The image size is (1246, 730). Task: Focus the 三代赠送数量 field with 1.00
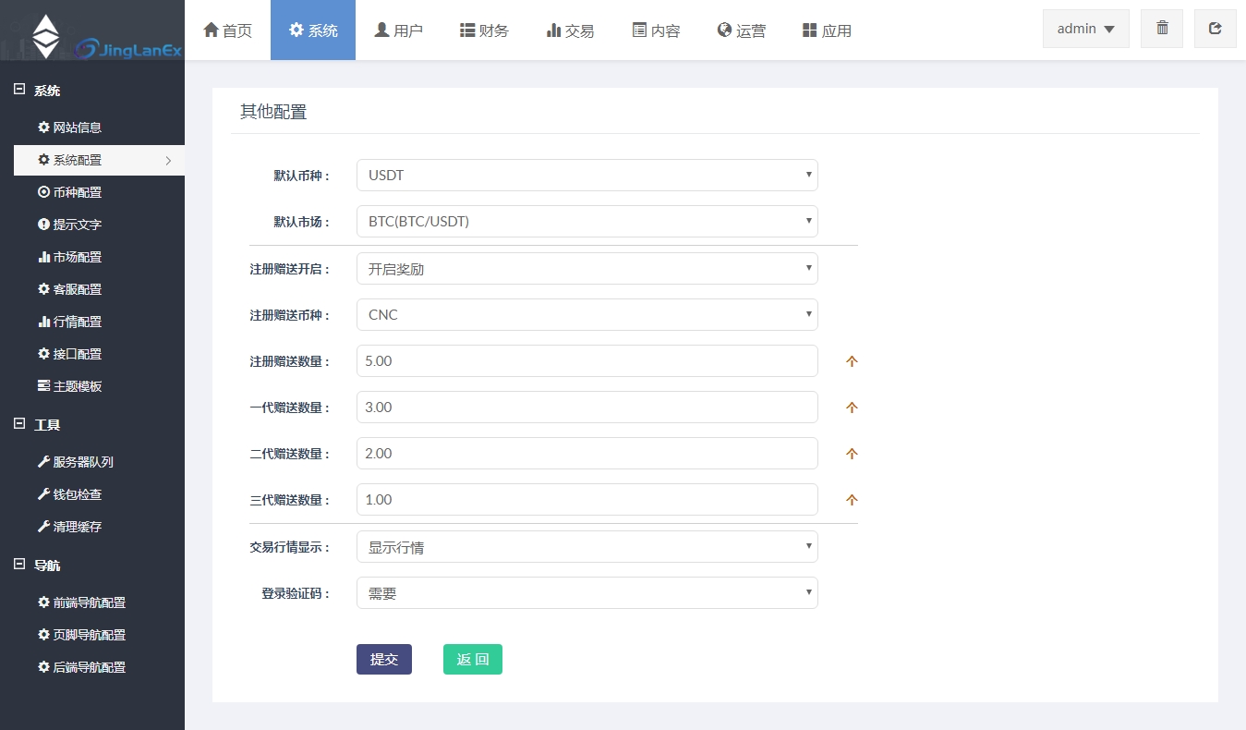pyautogui.click(x=587, y=500)
